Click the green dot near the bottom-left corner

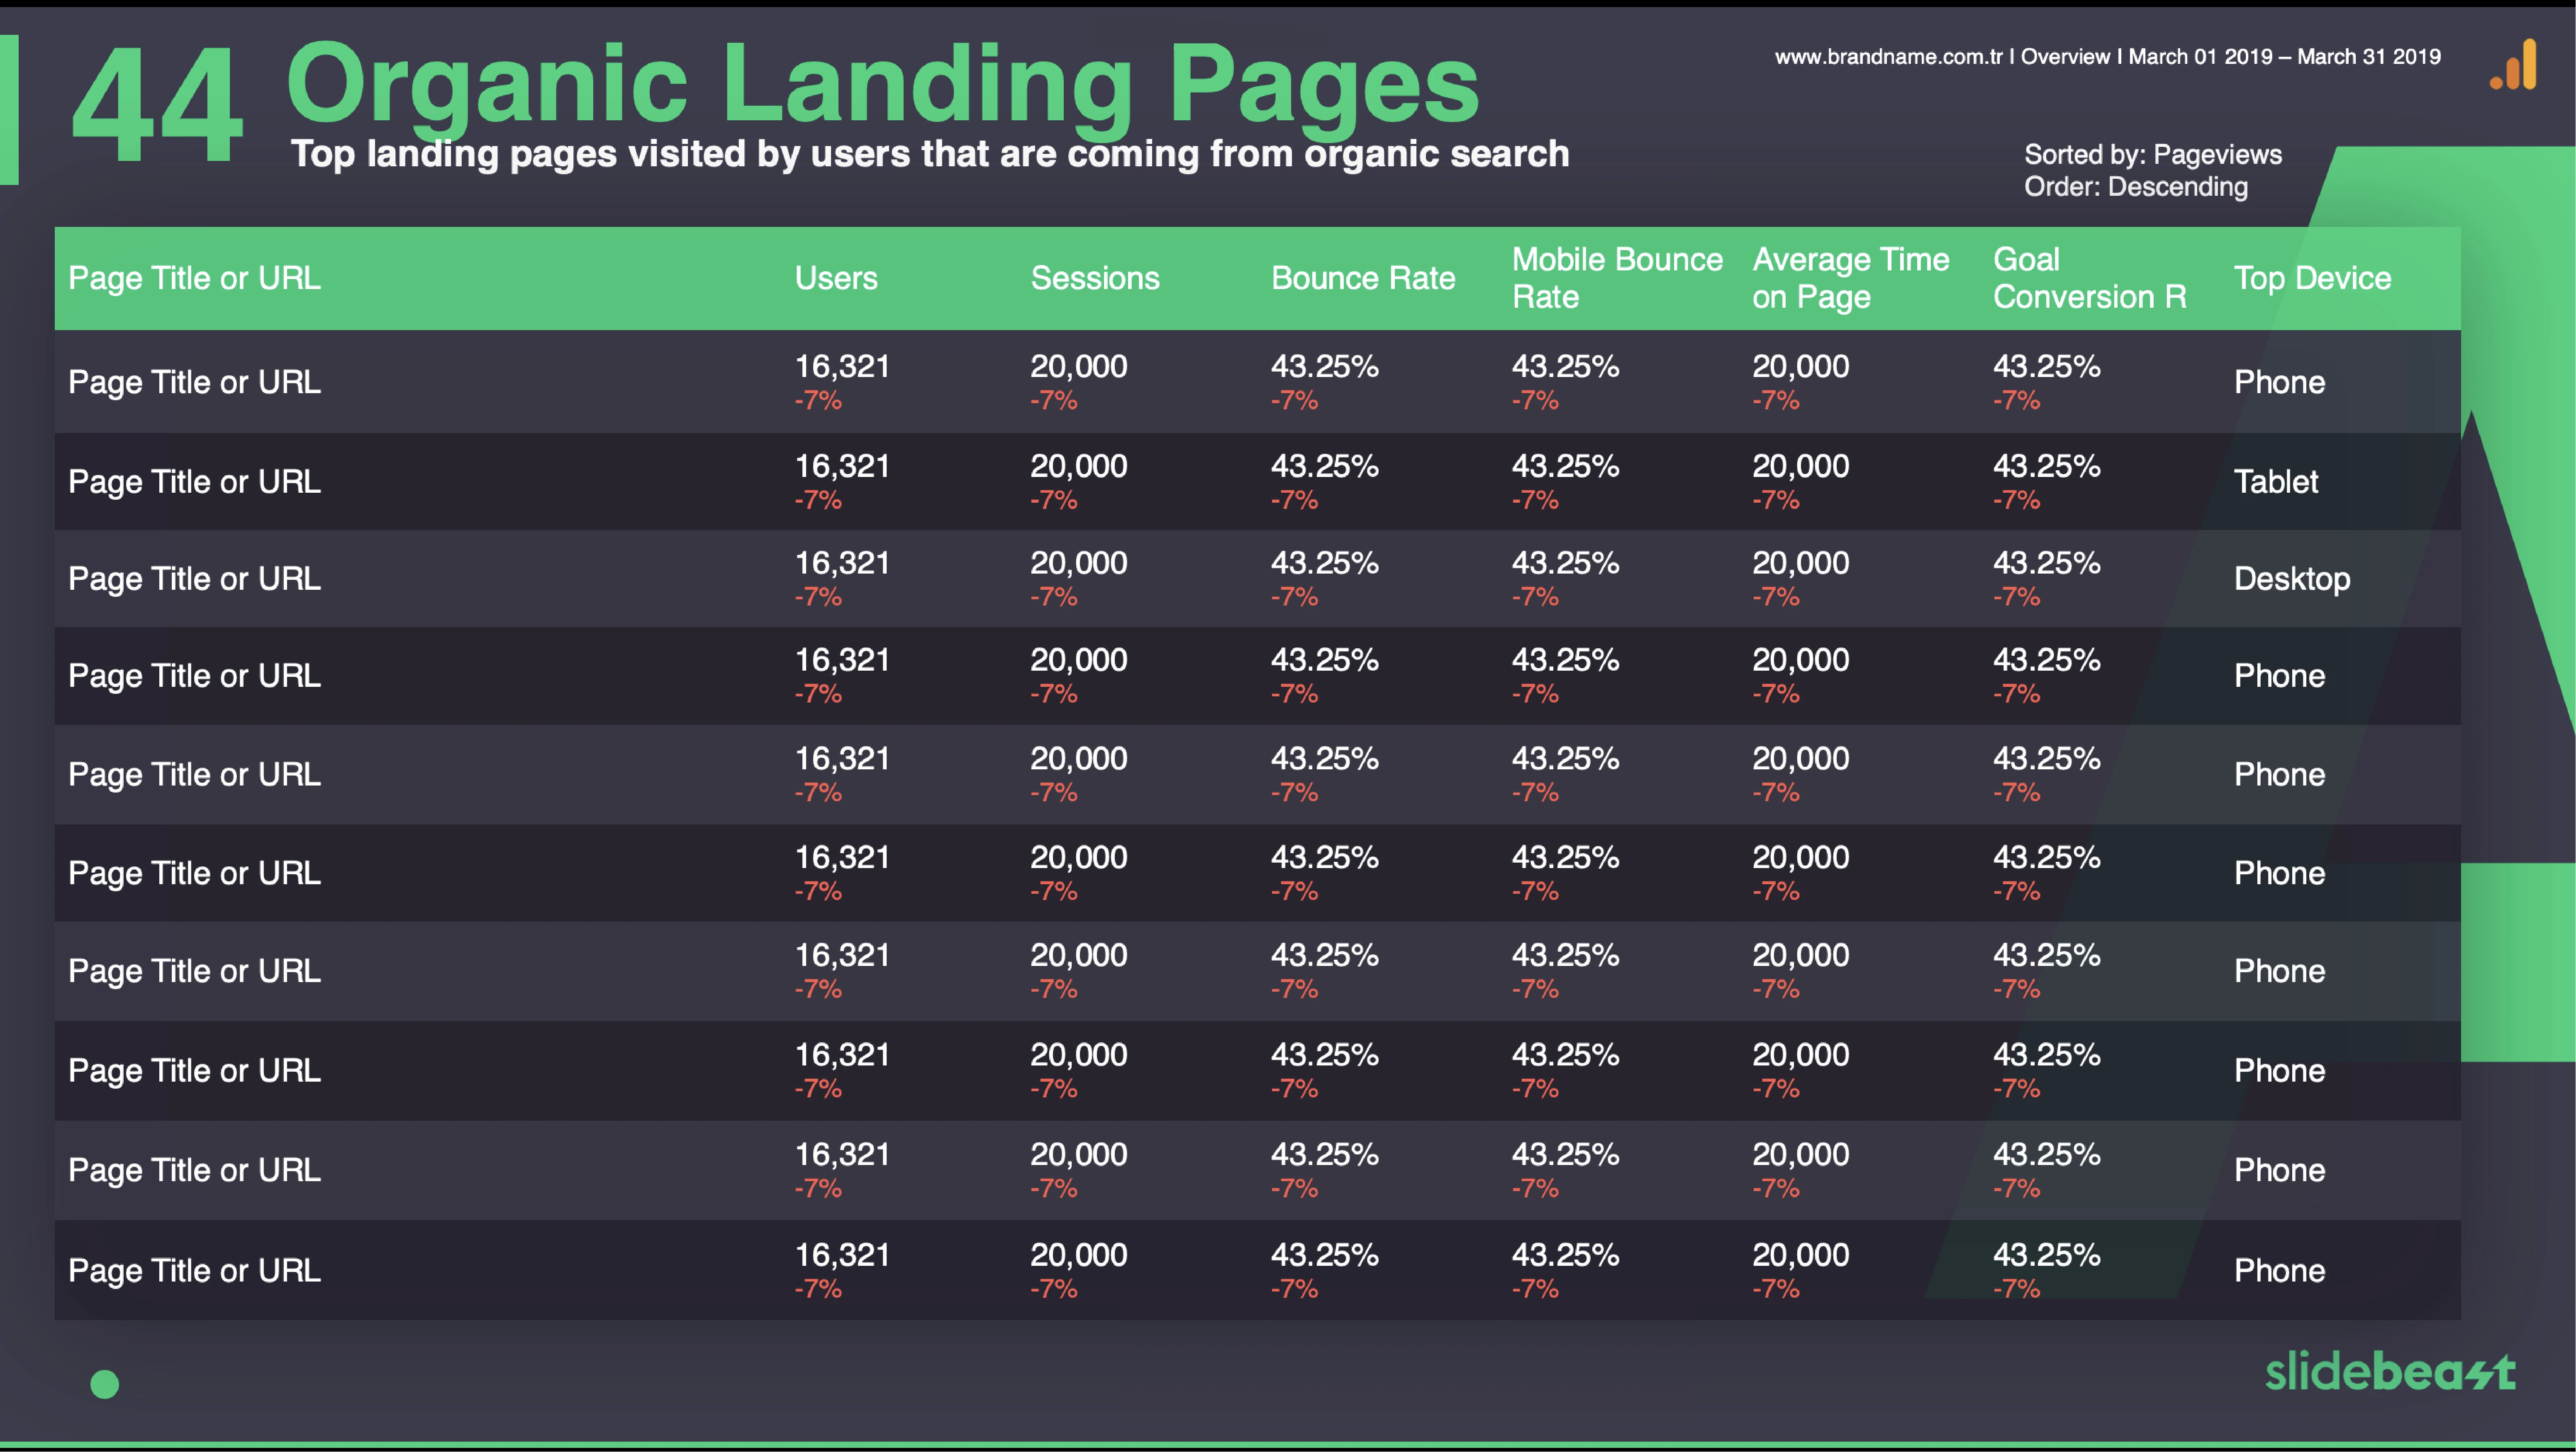(x=105, y=1384)
